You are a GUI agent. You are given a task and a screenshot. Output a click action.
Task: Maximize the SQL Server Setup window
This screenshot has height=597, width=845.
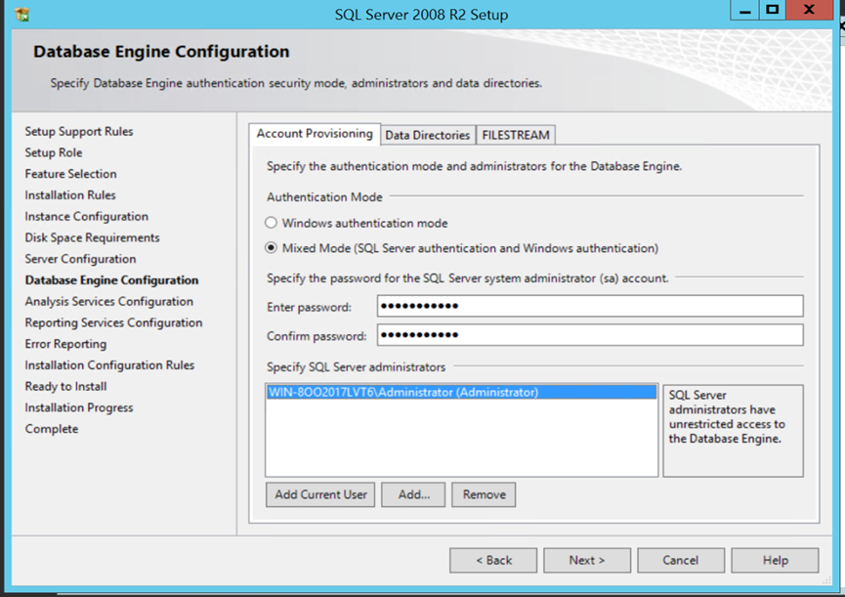point(773,10)
